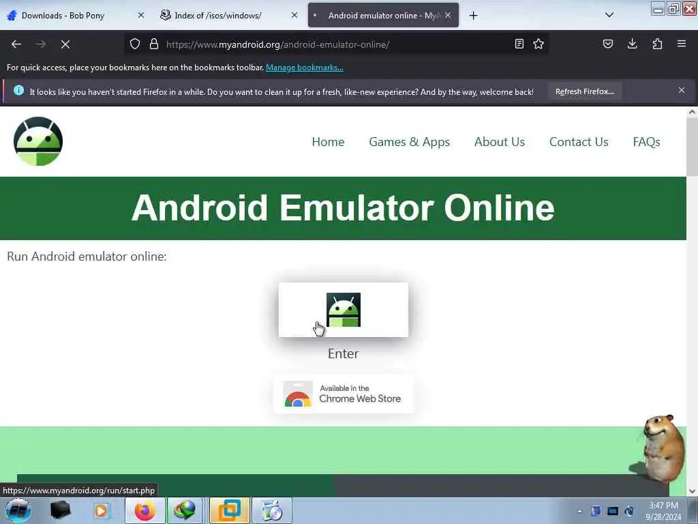The image size is (698, 524).
Task: Open the FAQs menu item
Action: tap(646, 142)
